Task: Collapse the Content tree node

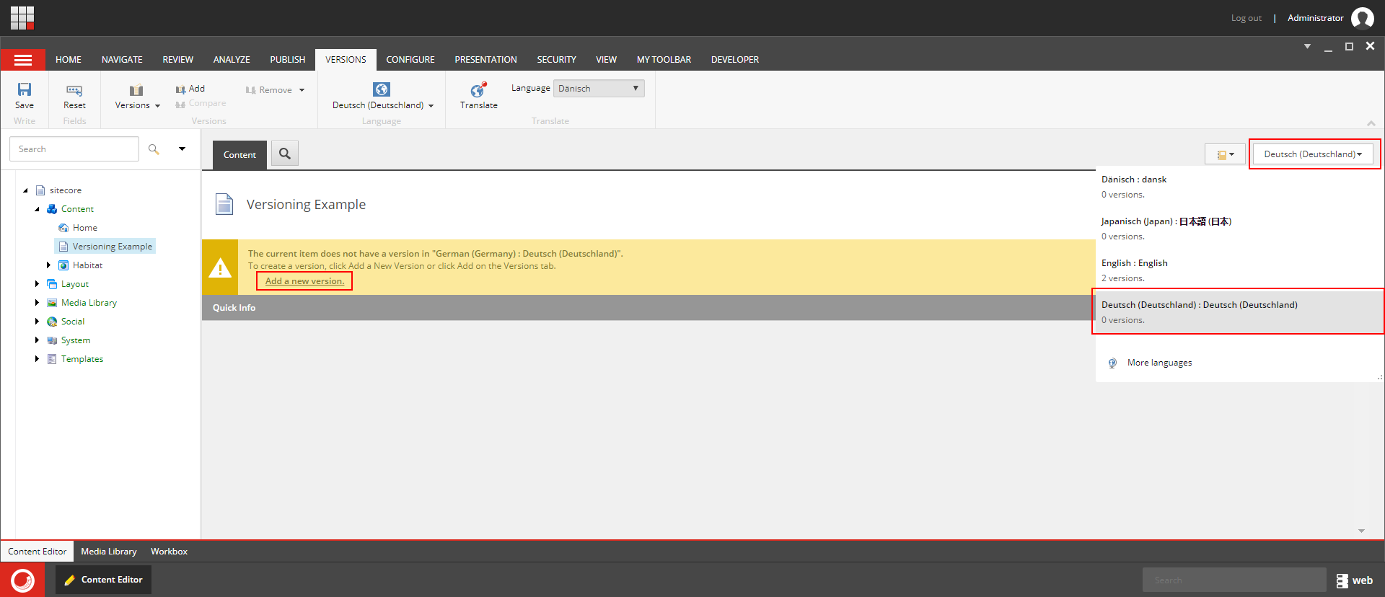Action: click(38, 209)
